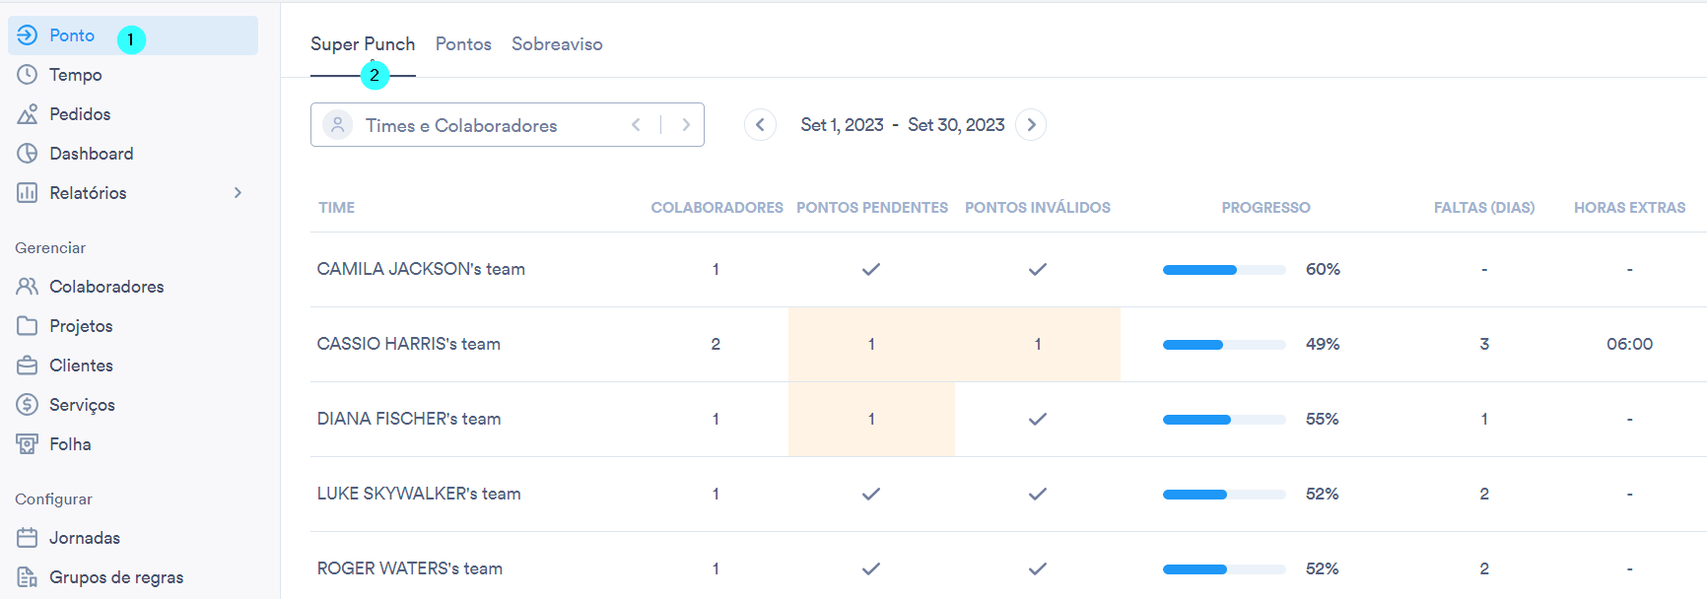The height and width of the screenshot is (599, 1707).
Task: Click the Serviços dollar-sign icon
Action: click(28, 405)
